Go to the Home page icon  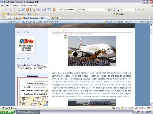pyautogui.click(x=33, y=10)
